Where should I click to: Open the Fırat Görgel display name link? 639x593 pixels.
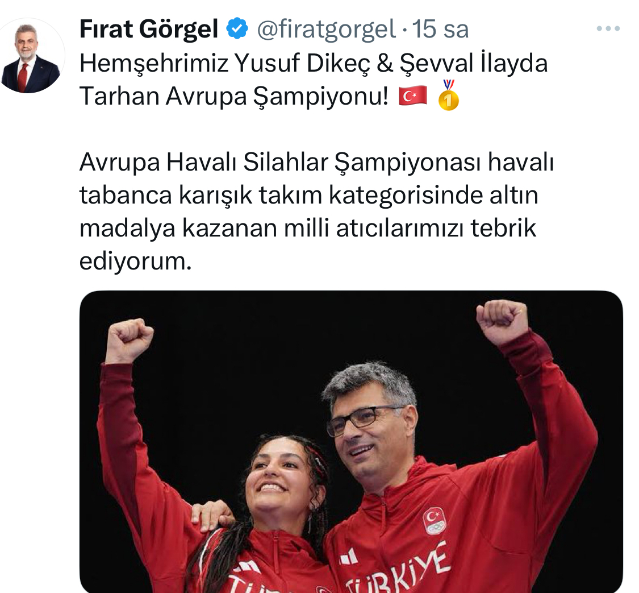pos(149,29)
